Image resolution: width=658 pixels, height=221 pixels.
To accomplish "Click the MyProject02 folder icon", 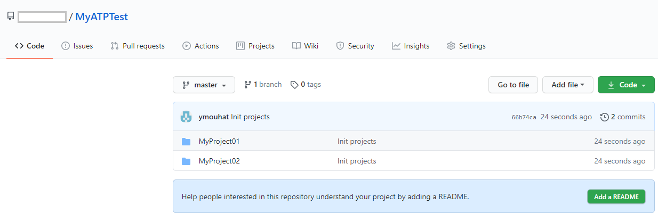I will 186,161.
